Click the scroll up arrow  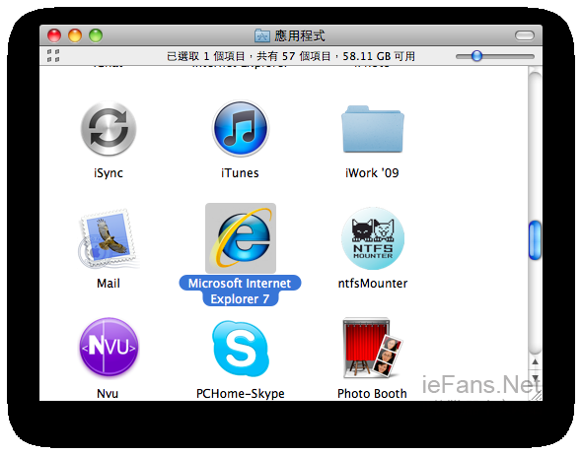tap(535, 362)
